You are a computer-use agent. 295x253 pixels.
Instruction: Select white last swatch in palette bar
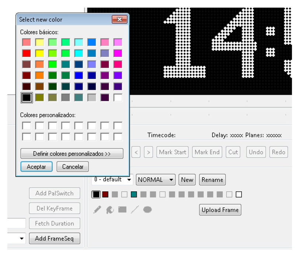click(x=239, y=194)
